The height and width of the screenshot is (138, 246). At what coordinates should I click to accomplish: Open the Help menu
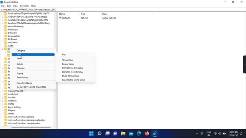pyautogui.click(x=33, y=6)
